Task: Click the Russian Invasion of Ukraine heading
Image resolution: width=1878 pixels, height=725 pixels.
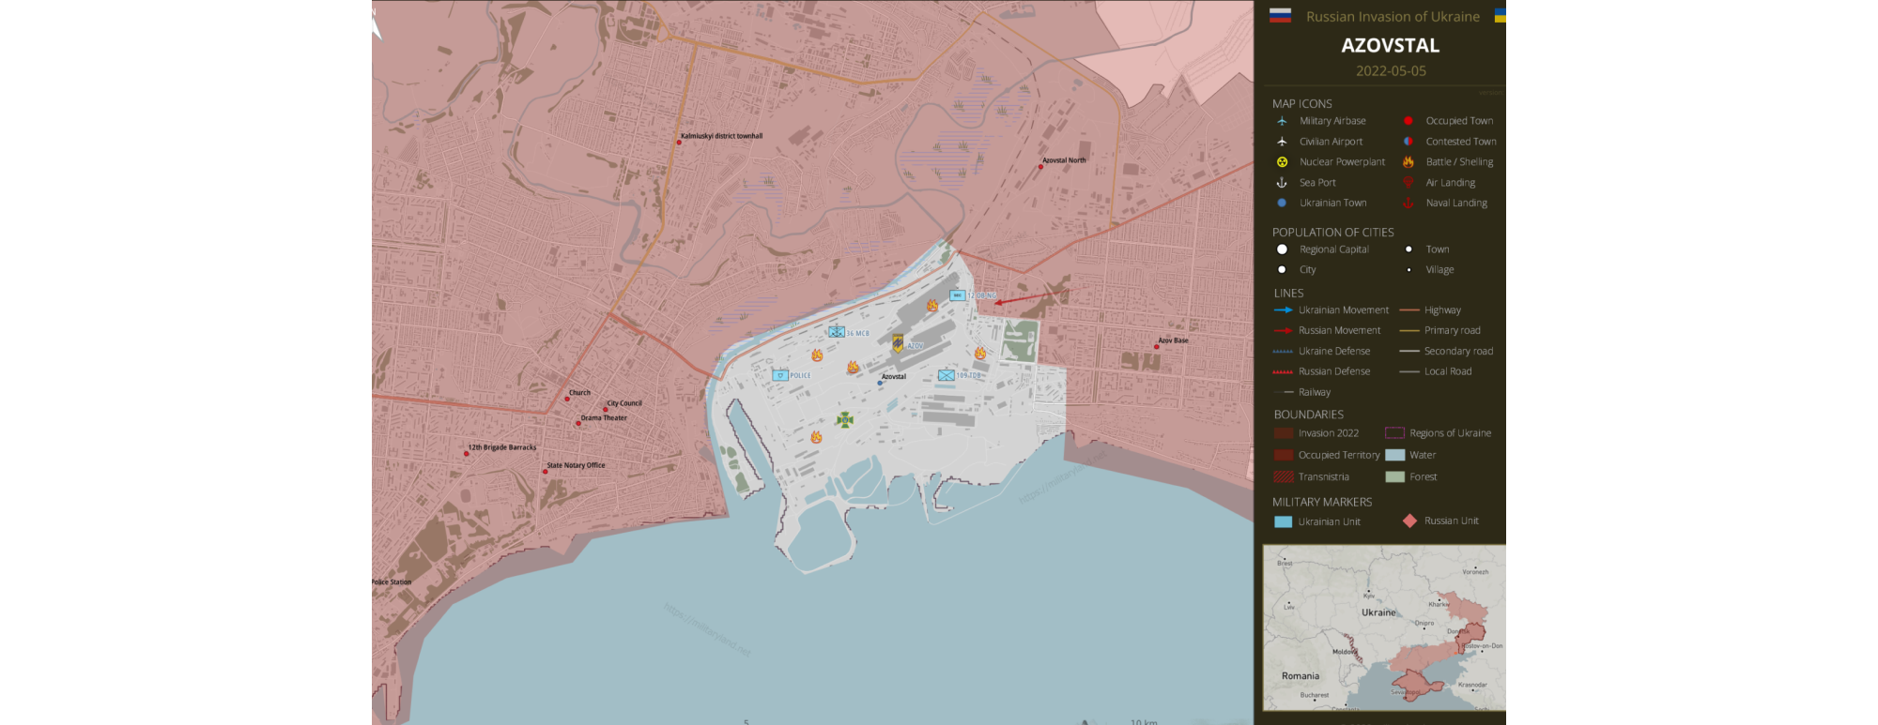Action: click(1393, 16)
